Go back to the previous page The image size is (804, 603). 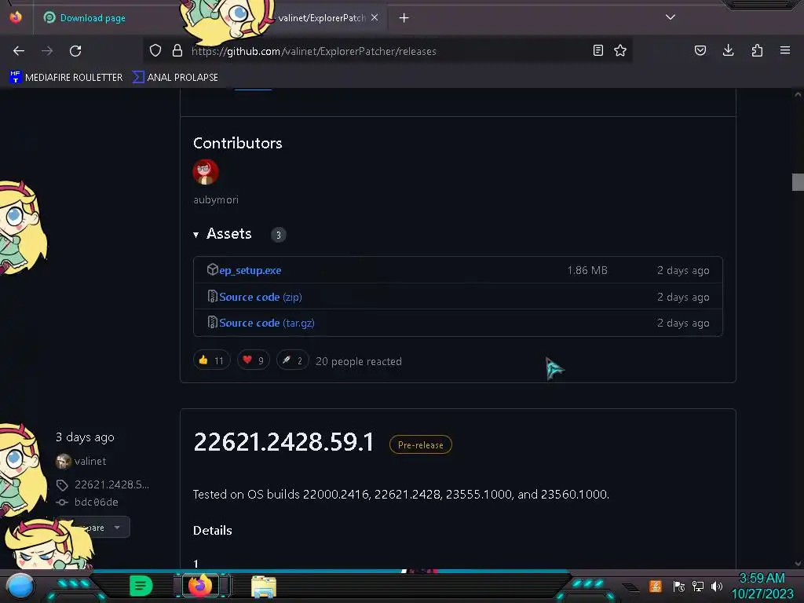click(19, 51)
